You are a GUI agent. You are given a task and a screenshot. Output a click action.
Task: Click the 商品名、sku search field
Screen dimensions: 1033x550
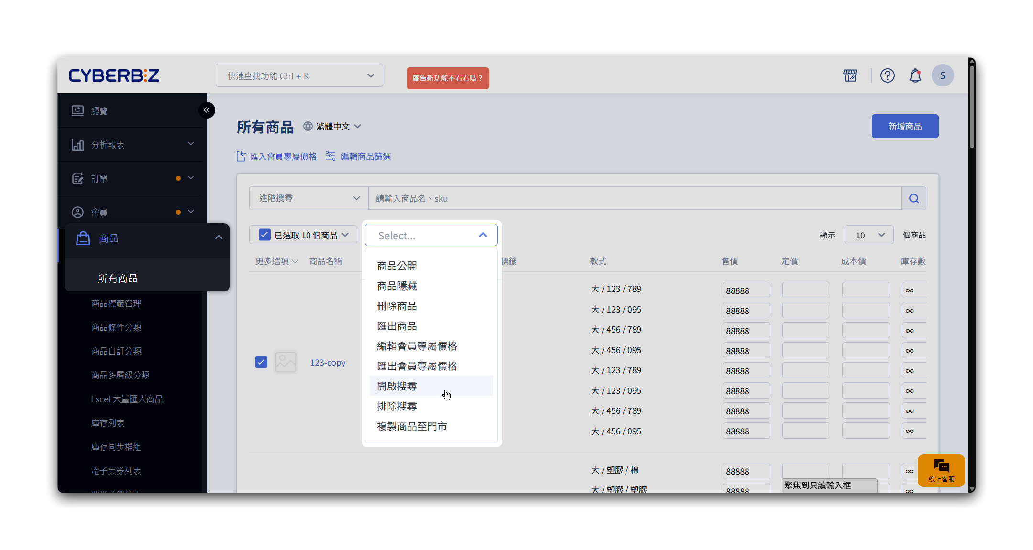tap(634, 198)
